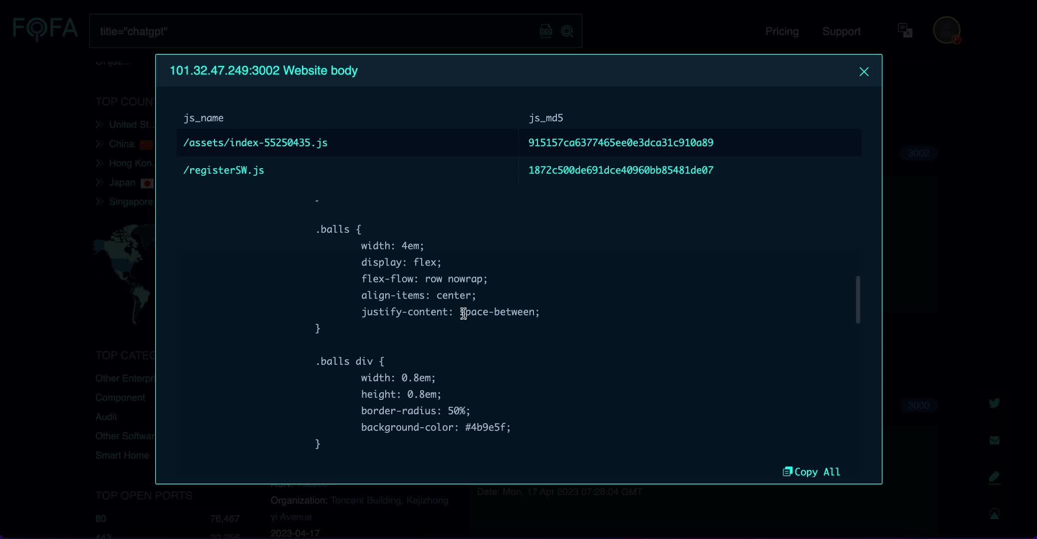1037x539 pixels.
Task: Click the registerSW.js md5 hash value
Action: pyautogui.click(x=621, y=170)
